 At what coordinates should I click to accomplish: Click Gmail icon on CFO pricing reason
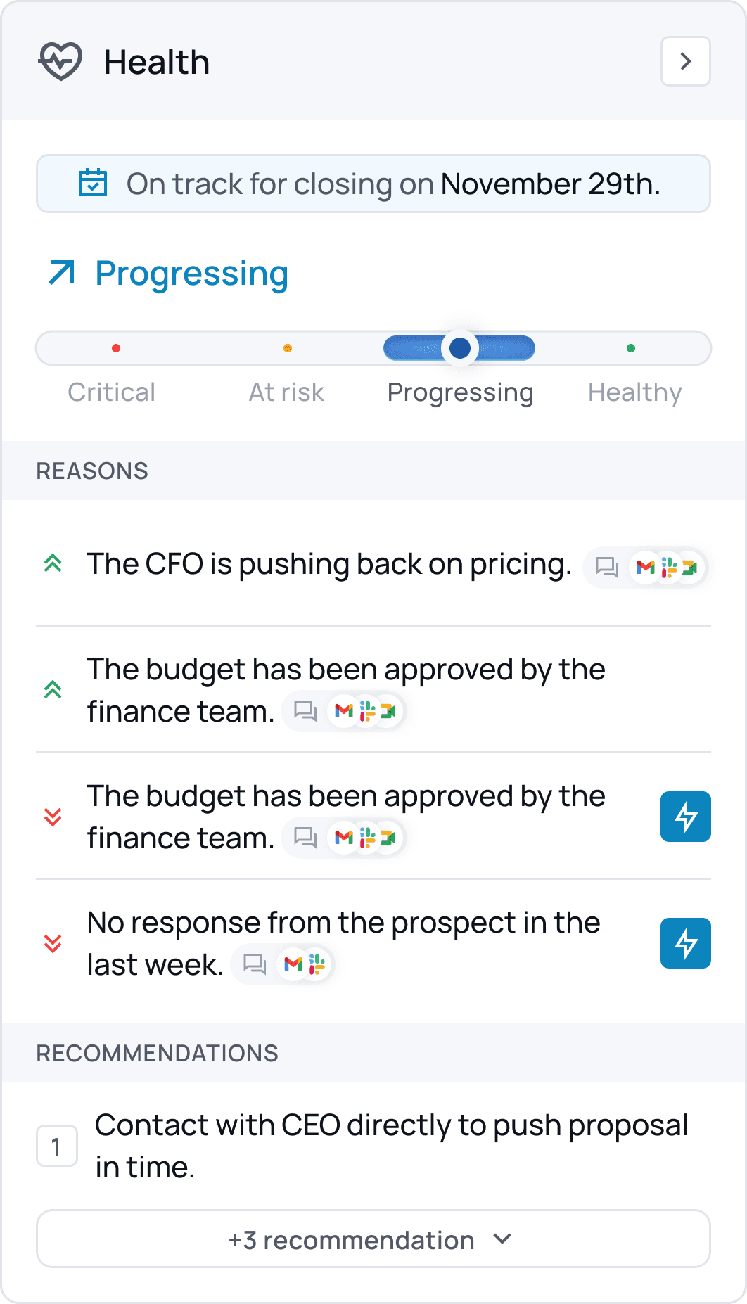point(646,567)
